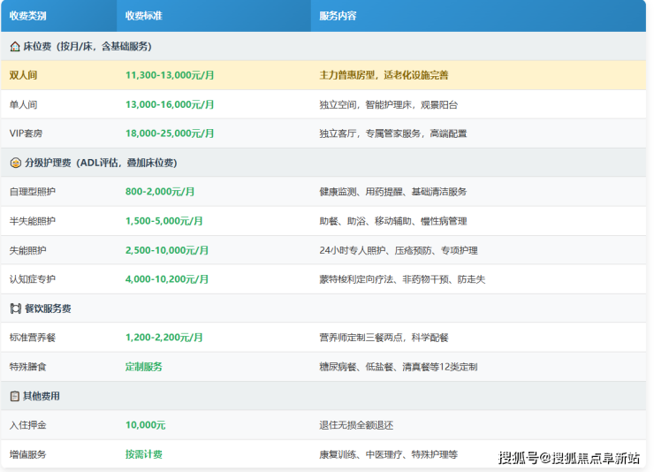Select the 半失能照护 price 1,500-5,000元/月

coord(164,221)
